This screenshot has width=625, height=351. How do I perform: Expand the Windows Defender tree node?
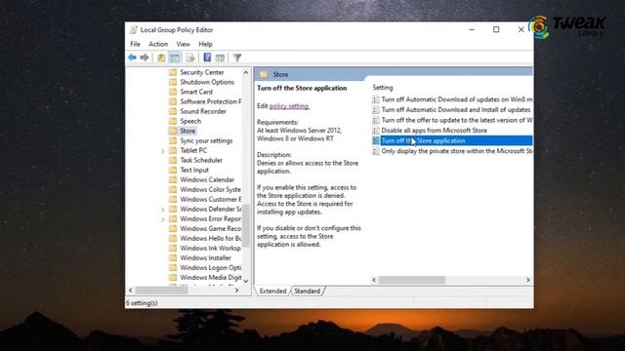(163, 210)
